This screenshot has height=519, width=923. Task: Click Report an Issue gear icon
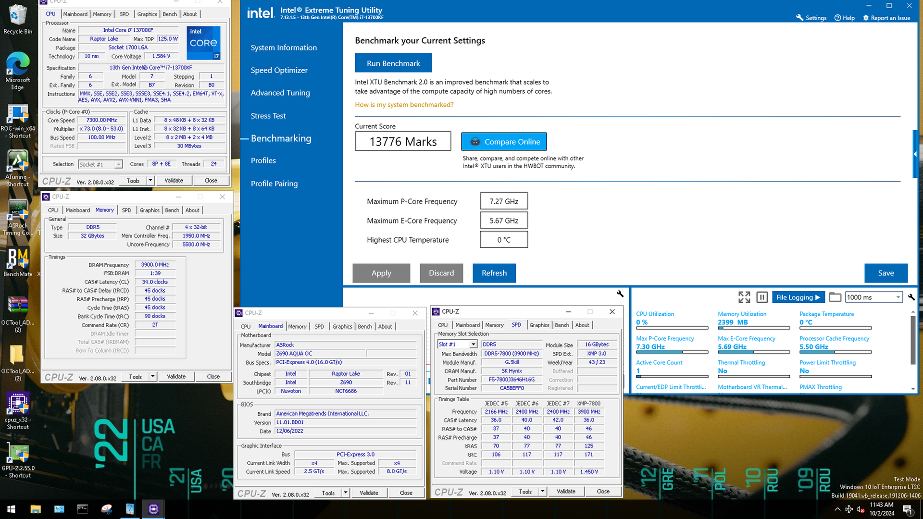click(866, 18)
